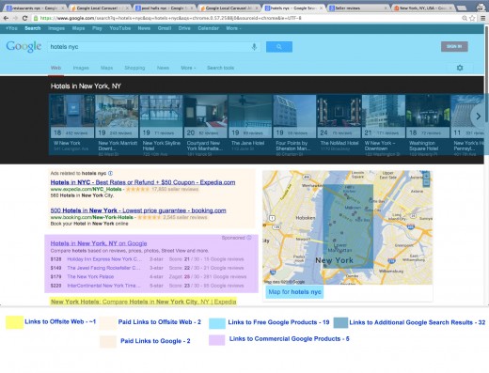489x373 pixels.
Task: Click the browser back arrow
Action: click(6, 18)
